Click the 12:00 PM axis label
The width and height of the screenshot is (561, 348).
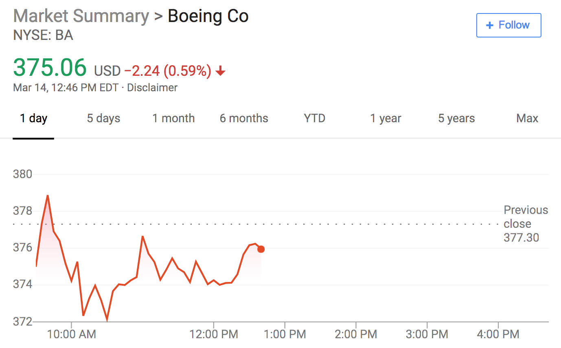pyautogui.click(x=214, y=335)
